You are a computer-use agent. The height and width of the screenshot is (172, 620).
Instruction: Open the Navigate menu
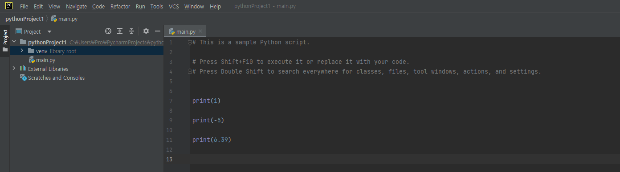(77, 7)
